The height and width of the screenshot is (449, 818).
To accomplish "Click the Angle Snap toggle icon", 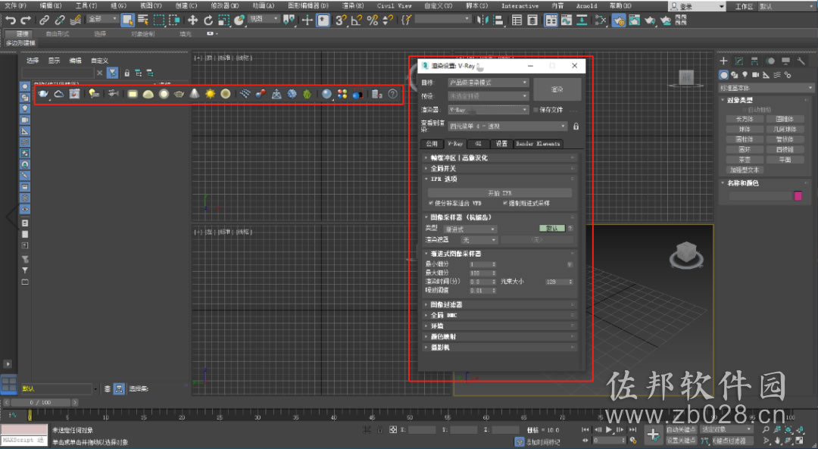I will (357, 20).
